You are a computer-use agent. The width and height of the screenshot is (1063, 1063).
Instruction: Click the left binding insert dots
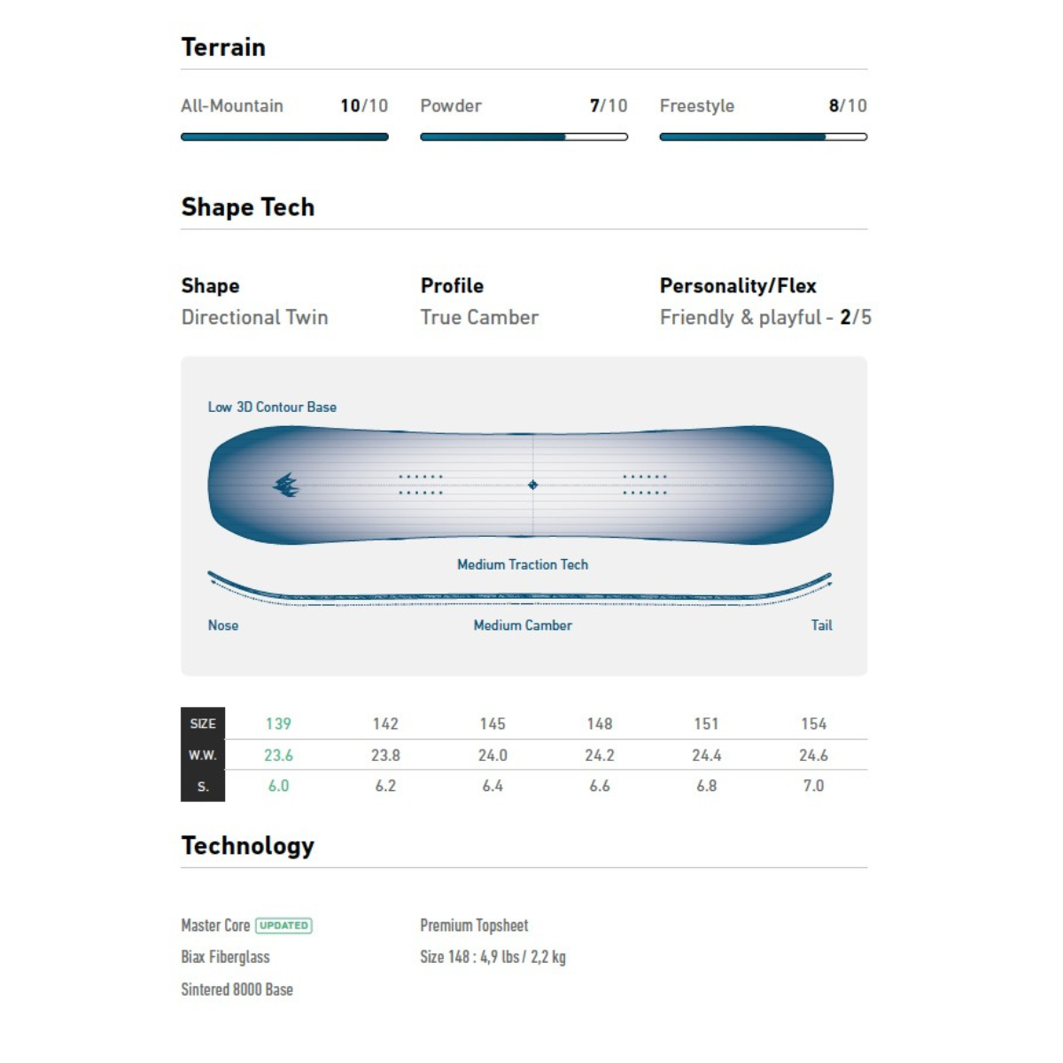421,485
